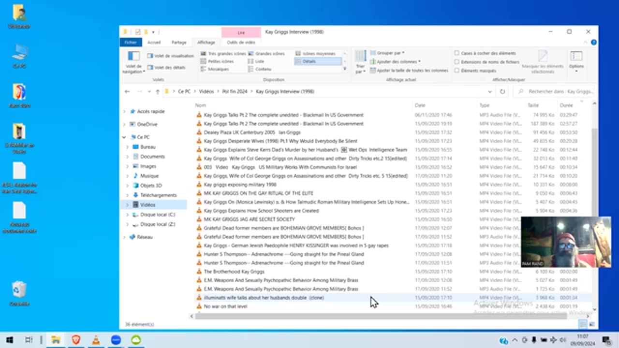Open Ajouter des colonnes dropdown

click(395, 61)
